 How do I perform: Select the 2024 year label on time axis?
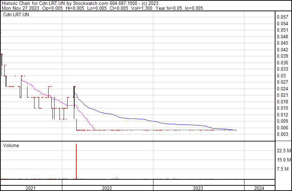coord(259,188)
